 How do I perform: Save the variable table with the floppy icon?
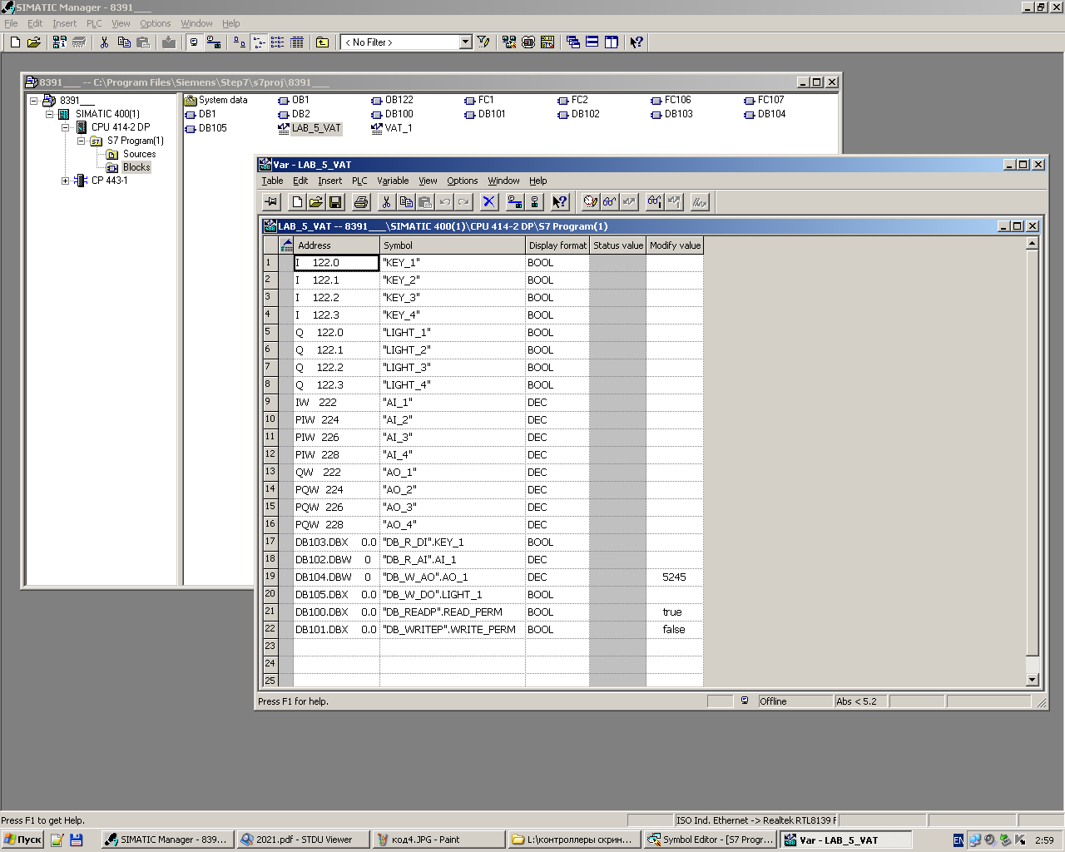[335, 202]
